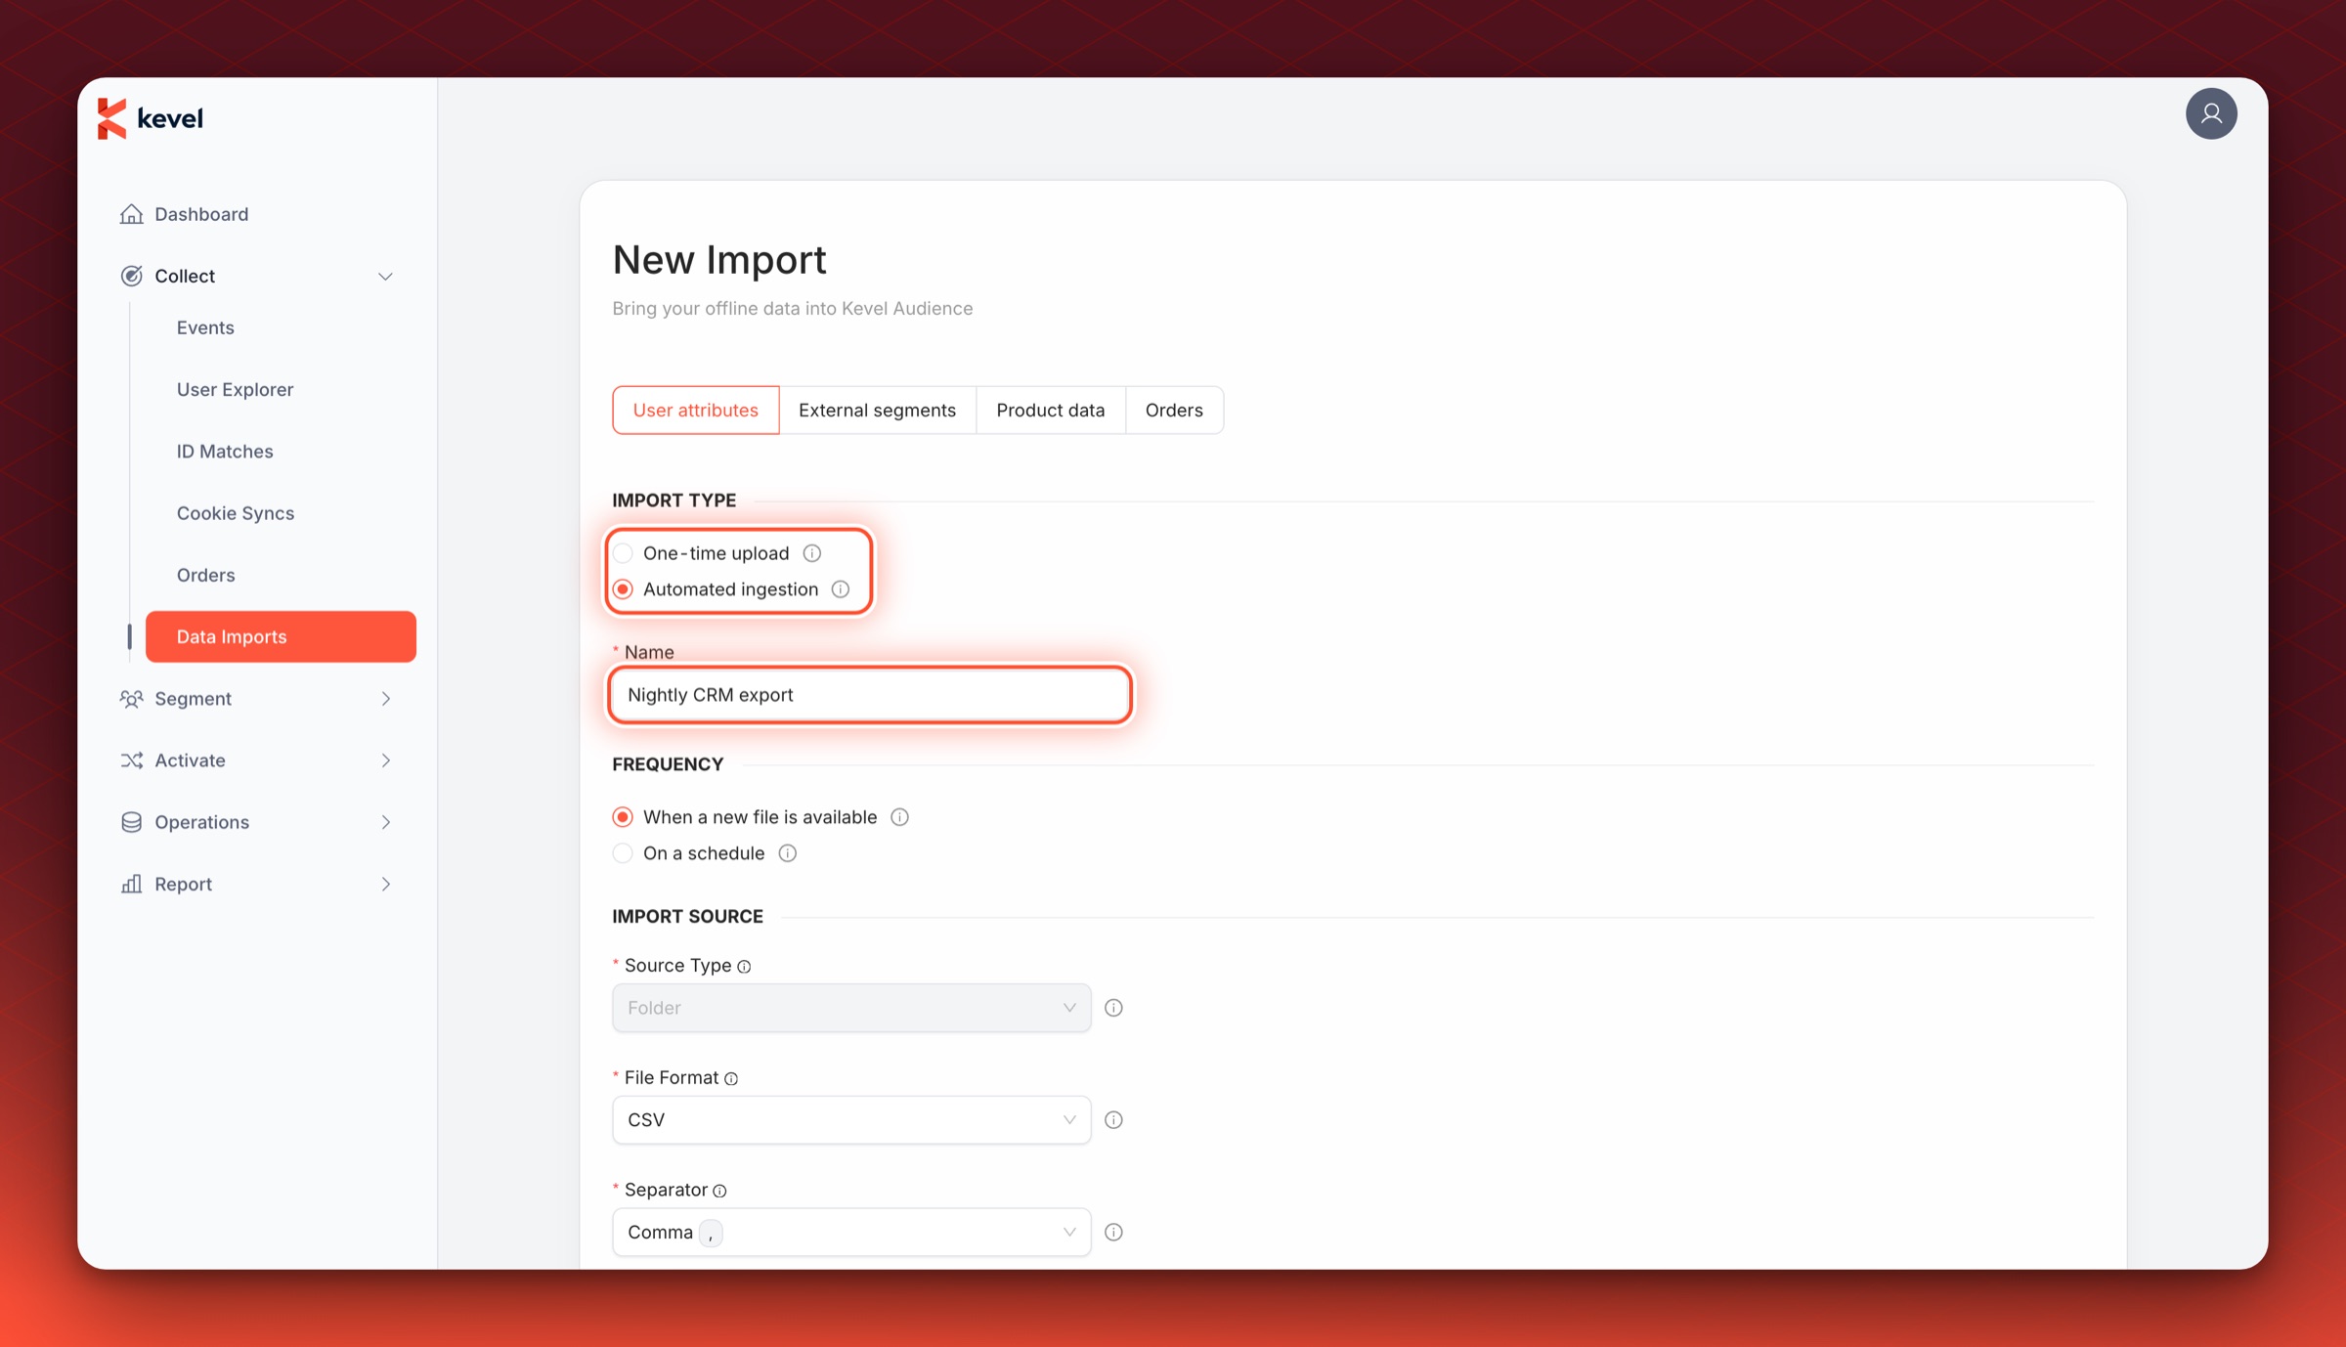Choose When a new file is available

[x=623, y=817]
